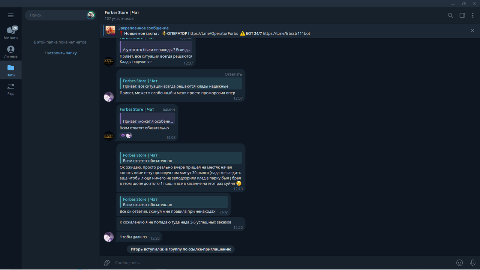The width and height of the screenshot is (480, 270).
Task: Open the 'Ред.' edit folders icon
Action: tap(11, 89)
